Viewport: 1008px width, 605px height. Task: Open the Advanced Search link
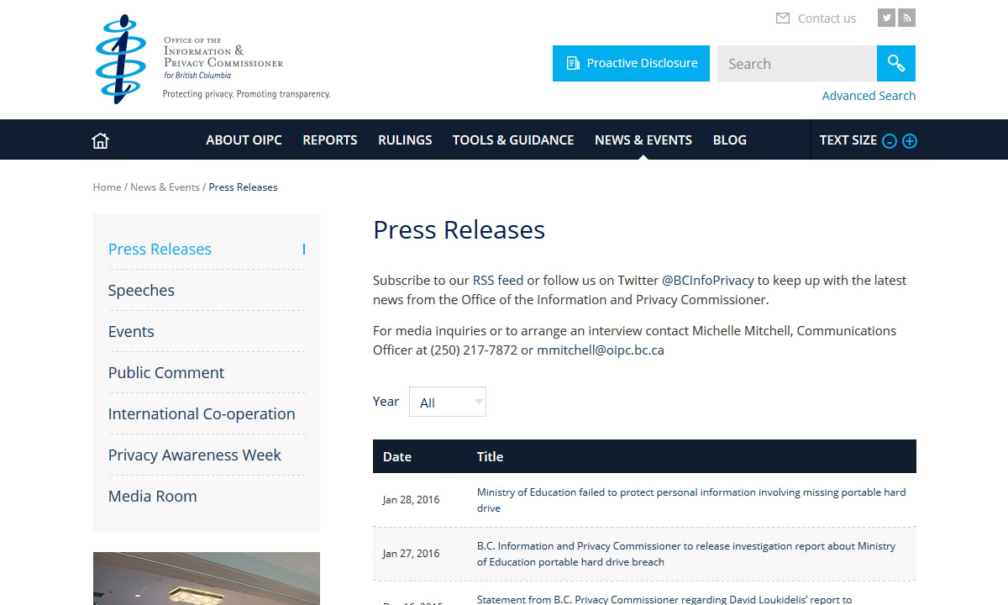tap(869, 96)
